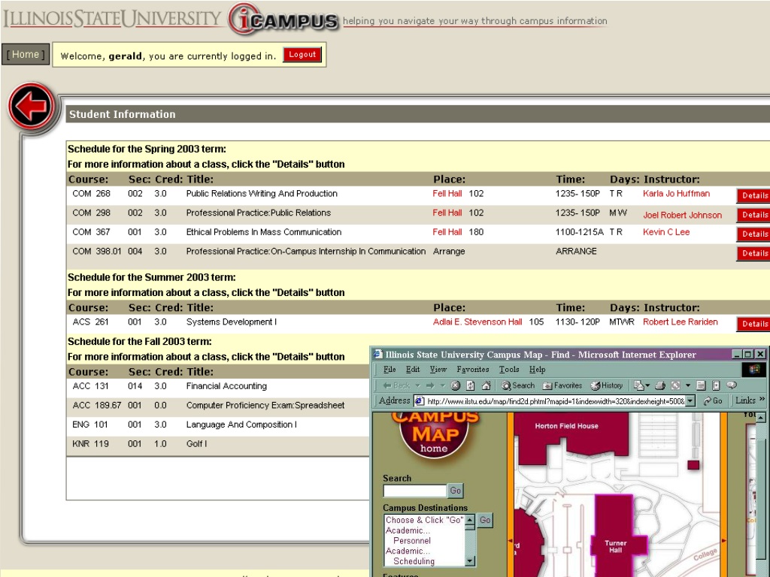Click Go next to map Search field
Image resolution: width=770 pixels, height=577 pixels.
(456, 490)
